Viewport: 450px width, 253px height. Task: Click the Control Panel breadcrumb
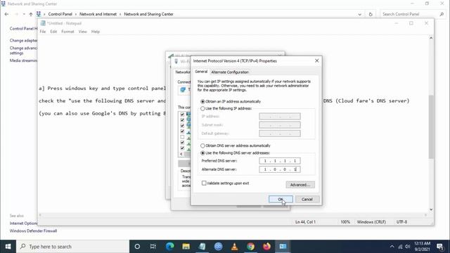(60, 14)
